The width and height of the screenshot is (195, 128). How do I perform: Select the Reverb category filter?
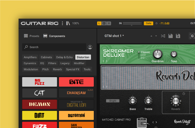tap(57, 69)
